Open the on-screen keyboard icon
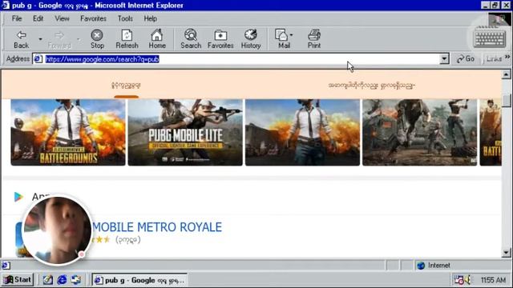This screenshot has height=288, width=513. click(490, 39)
